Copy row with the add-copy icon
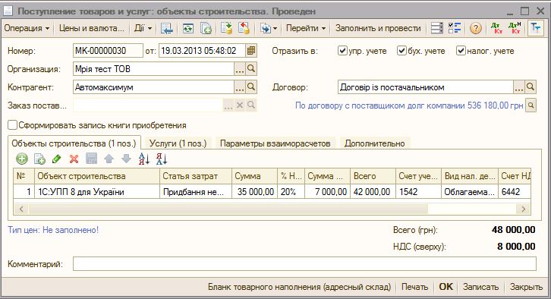This screenshot has width=551, height=299. (39, 159)
